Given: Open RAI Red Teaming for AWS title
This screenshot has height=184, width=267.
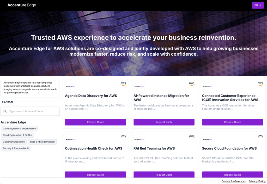Looking at the screenshot, I should (x=154, y=149).
